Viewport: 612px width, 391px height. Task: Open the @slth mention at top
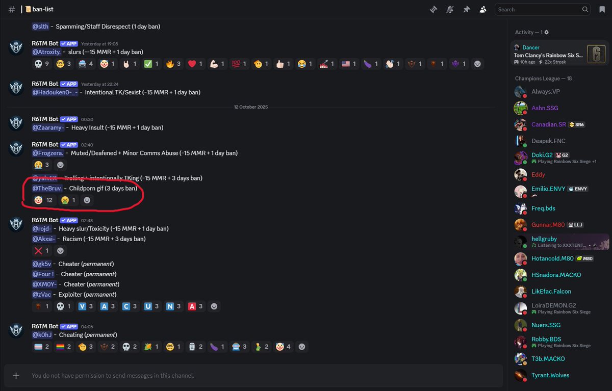pos(41,27)
